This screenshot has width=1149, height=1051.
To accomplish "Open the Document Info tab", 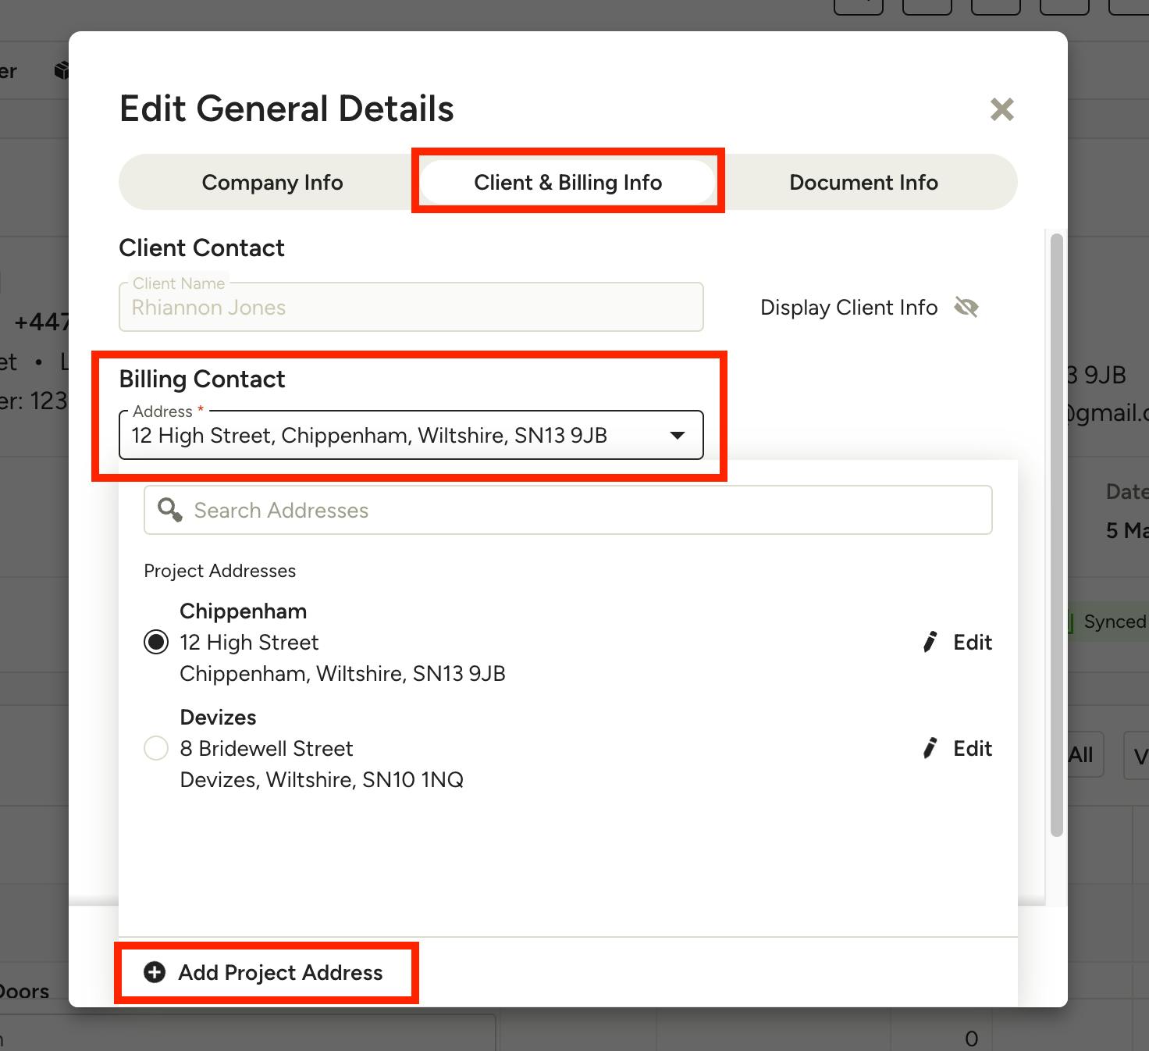I will point(863,182).
